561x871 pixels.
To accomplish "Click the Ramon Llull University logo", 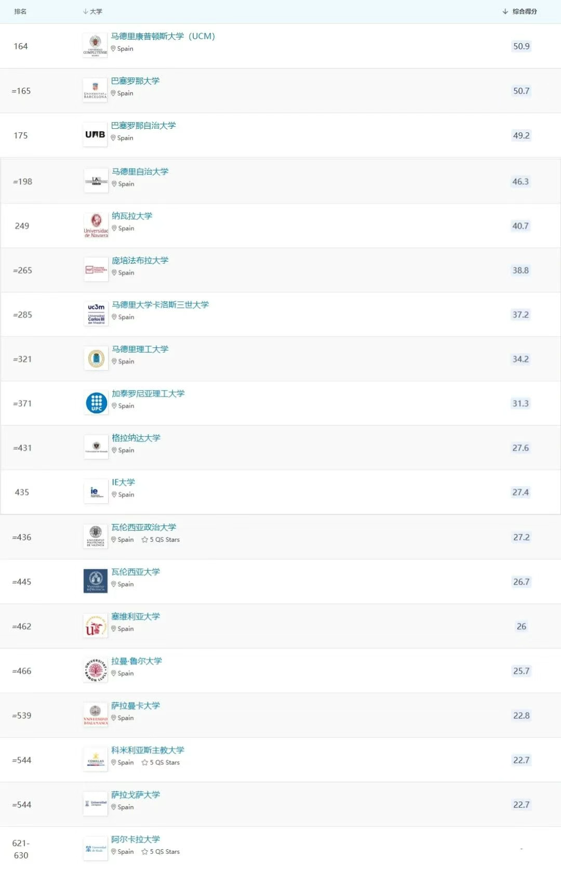I will click(96, 671).
